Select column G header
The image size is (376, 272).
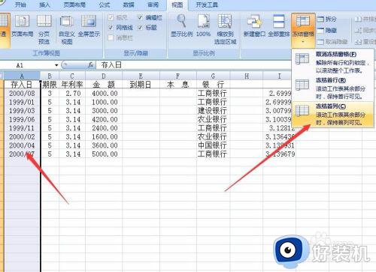coord(213,76)
